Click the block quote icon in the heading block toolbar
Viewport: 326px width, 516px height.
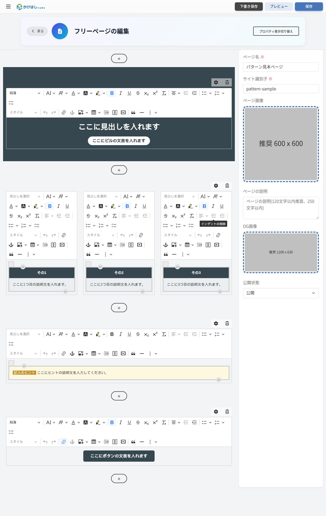133,112
